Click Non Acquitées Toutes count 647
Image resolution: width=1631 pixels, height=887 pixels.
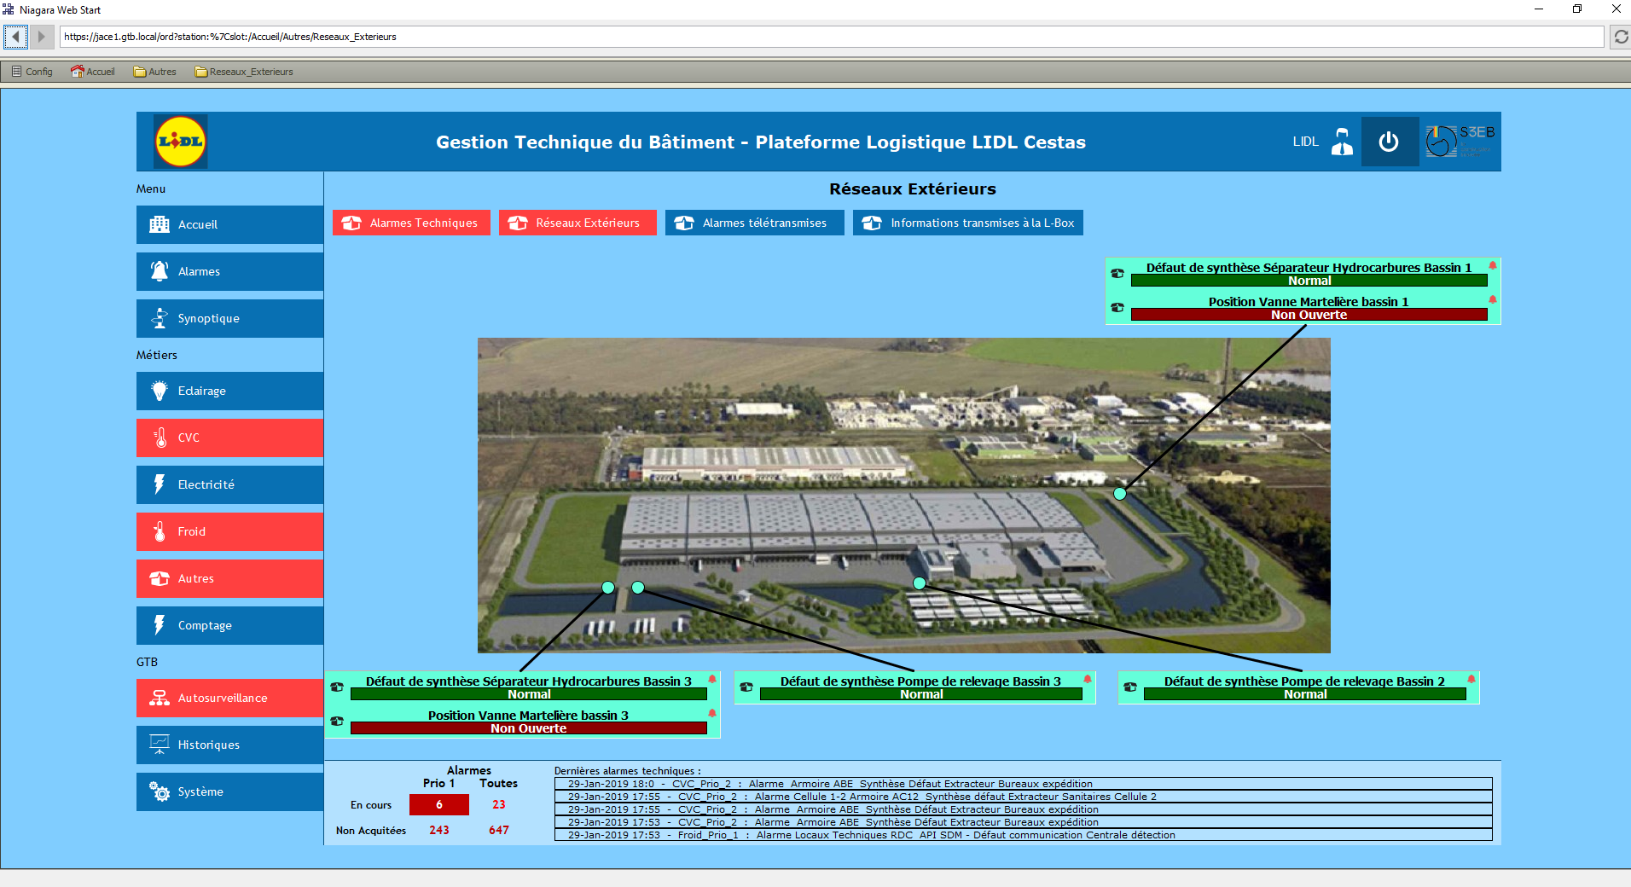click(499, 830)
